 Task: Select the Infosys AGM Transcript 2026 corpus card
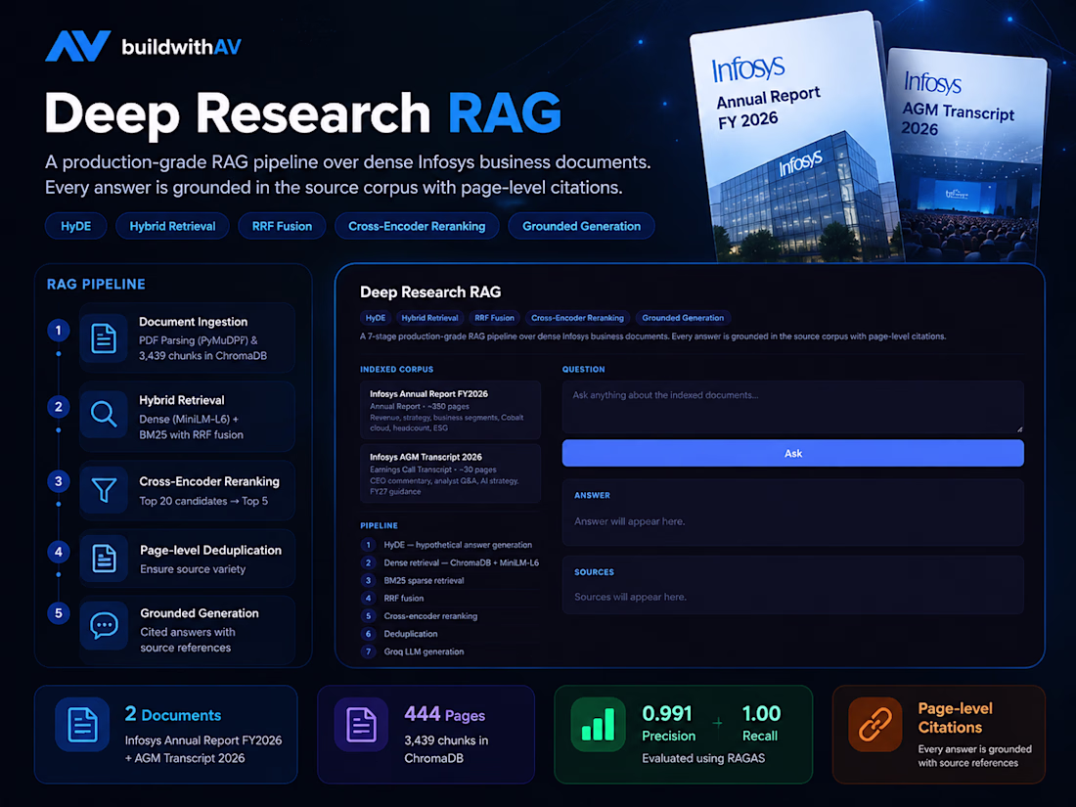pyautogui.click(x=450, y=473)
